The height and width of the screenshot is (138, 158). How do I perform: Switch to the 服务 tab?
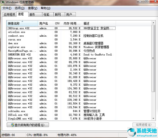point(35,15)
